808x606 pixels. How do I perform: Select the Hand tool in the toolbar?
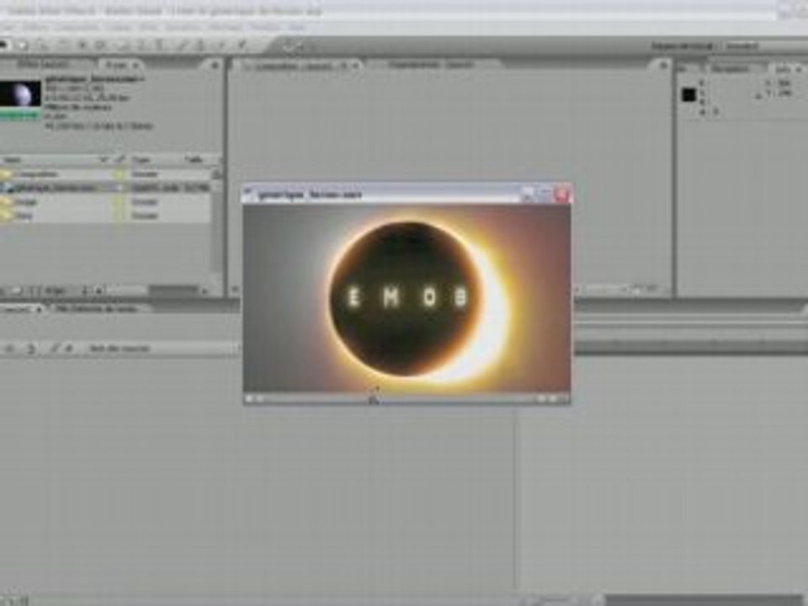point(22,45)
